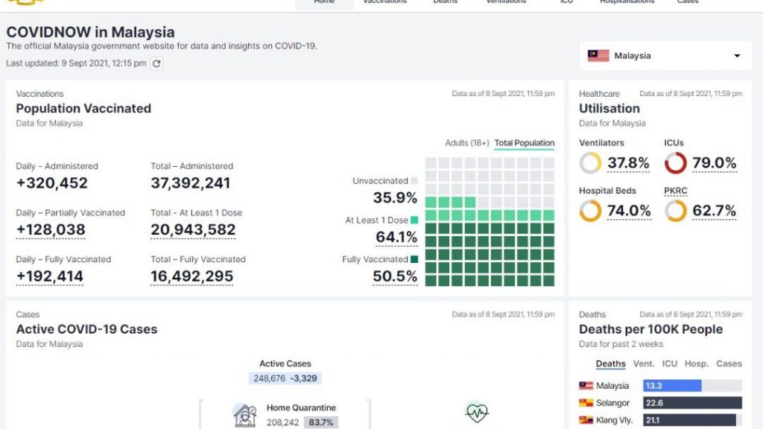Click the refresh icon beside last updated time
Image resolution: width=763 pixels, height=429 pixels.
[x=156, y=64]
